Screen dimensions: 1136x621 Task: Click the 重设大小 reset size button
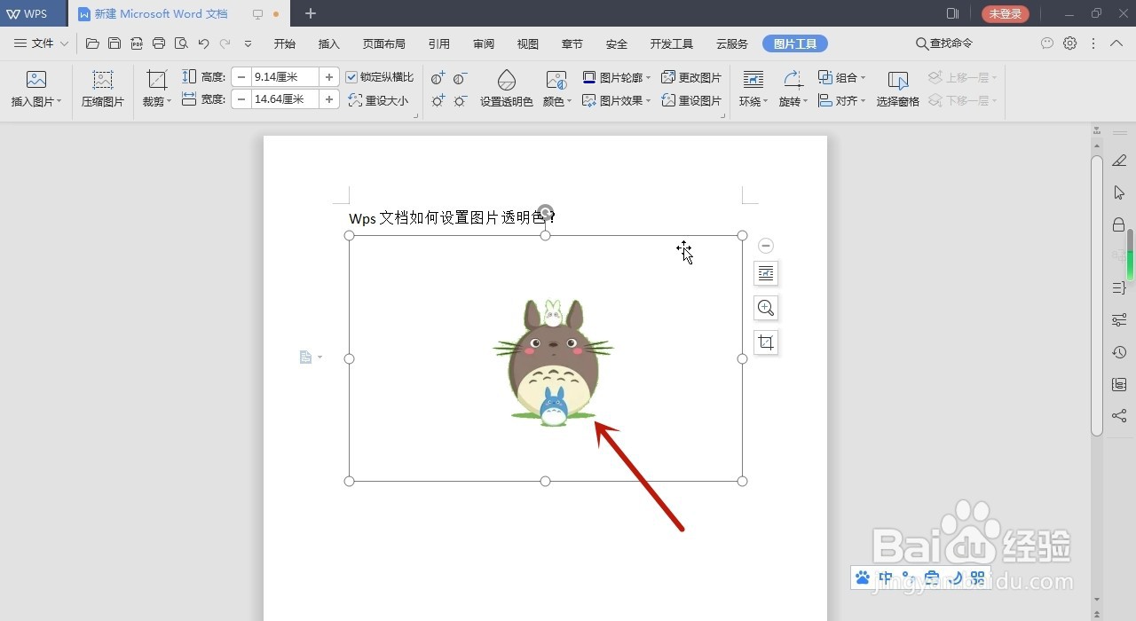pyautogui.click(x=379, y=100)
